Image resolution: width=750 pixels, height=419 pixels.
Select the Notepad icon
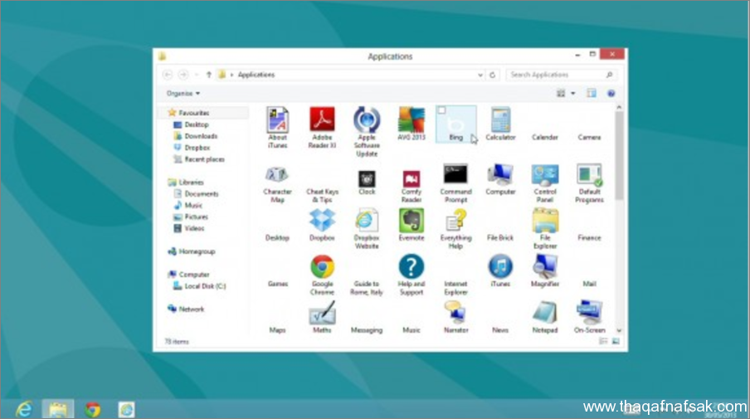545,313
